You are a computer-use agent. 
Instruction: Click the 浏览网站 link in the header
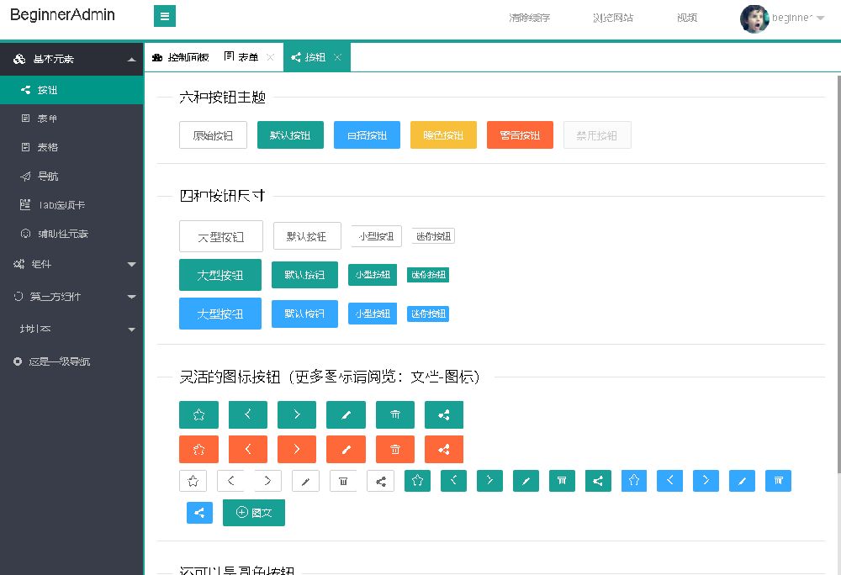[613, 16]
